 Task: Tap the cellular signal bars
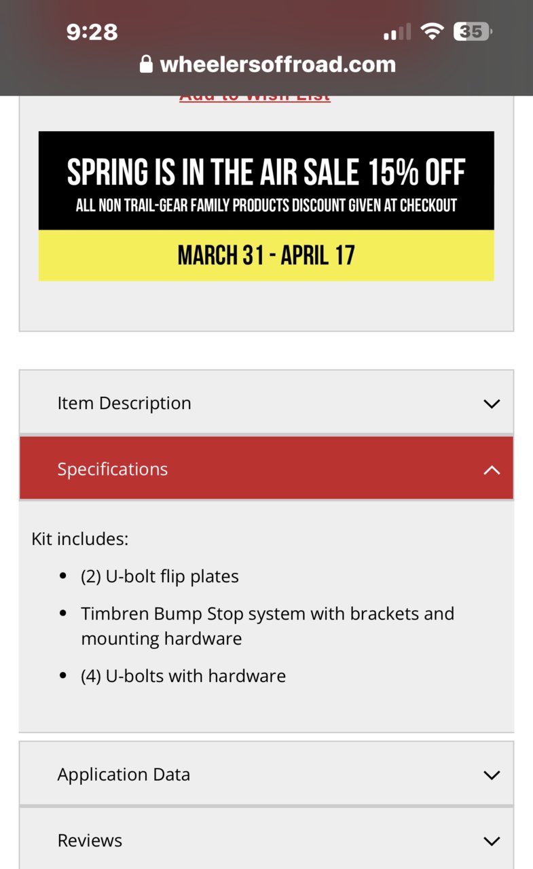pos(397,32)
